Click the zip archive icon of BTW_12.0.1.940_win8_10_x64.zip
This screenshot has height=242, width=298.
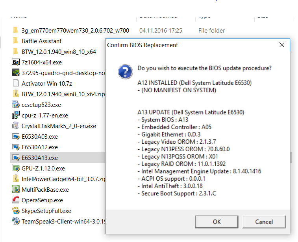point(16,94)
